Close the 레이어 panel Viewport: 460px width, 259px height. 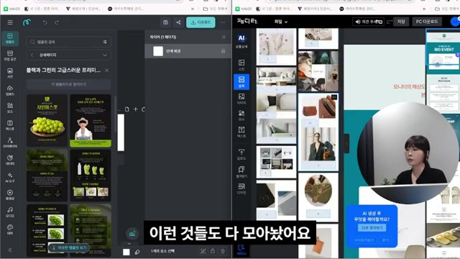(x=224, y=37)
